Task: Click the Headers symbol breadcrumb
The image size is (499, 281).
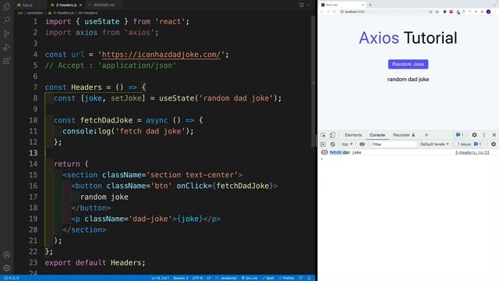Action: [87, 13]
